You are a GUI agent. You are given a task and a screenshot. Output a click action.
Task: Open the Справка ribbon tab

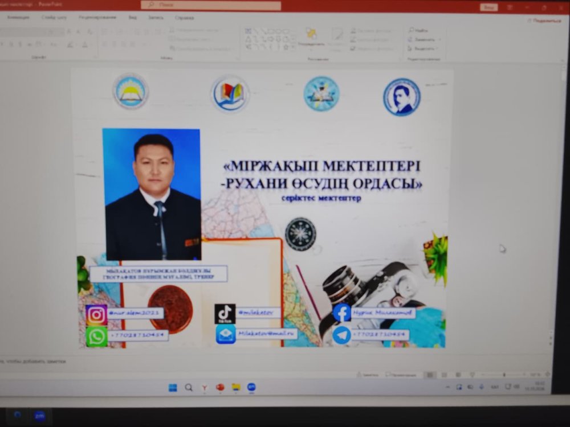click(184, 18)
